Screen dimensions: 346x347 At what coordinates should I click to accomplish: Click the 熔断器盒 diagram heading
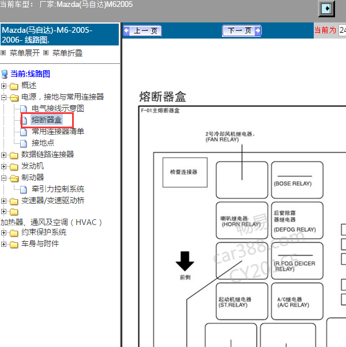[163, 97]
